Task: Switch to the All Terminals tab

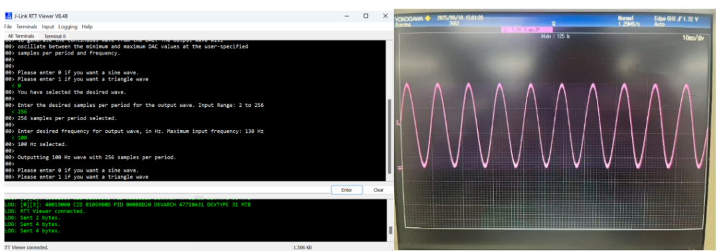Action: click(21, 36)
